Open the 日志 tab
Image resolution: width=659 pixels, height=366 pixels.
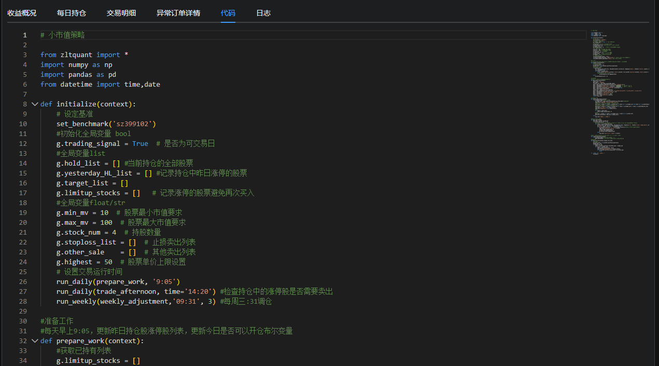point(263,13)
